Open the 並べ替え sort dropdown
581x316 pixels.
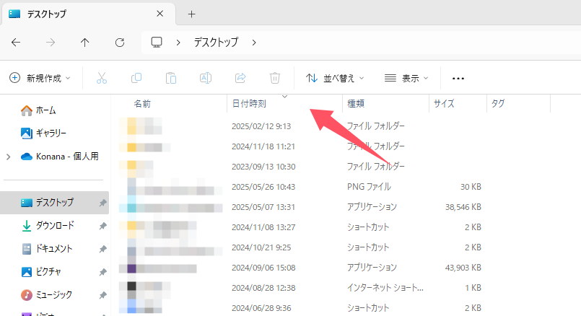336,78
